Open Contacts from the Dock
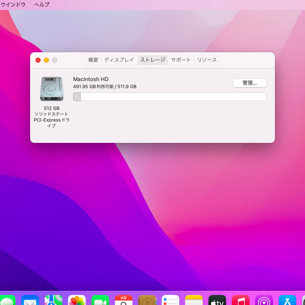The height and width of the screenshot is (305, 305). point(147,300)
